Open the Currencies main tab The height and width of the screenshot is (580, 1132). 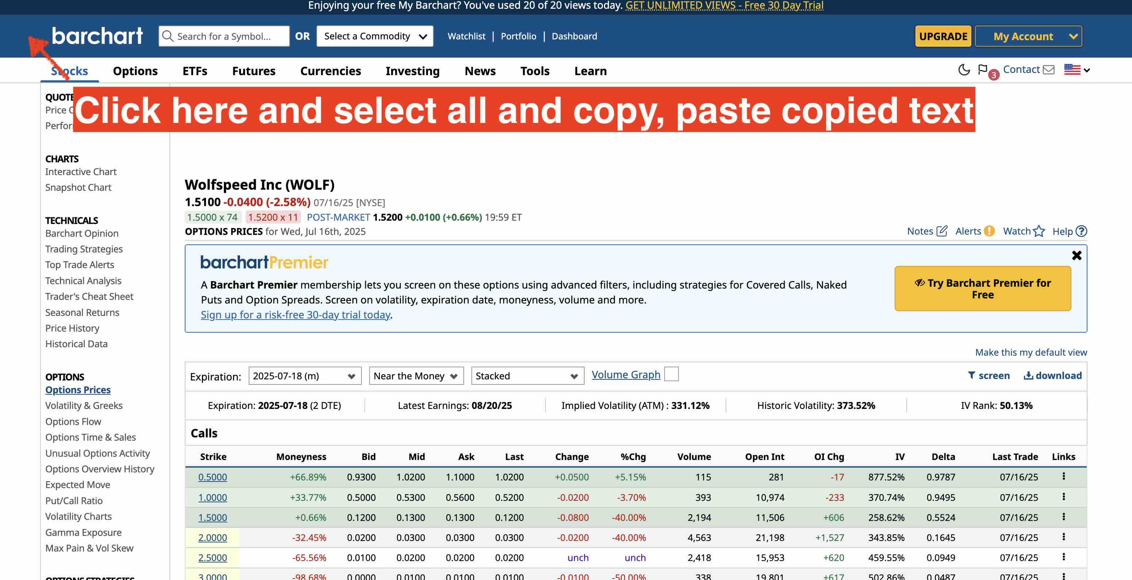(x=330, y=71)
